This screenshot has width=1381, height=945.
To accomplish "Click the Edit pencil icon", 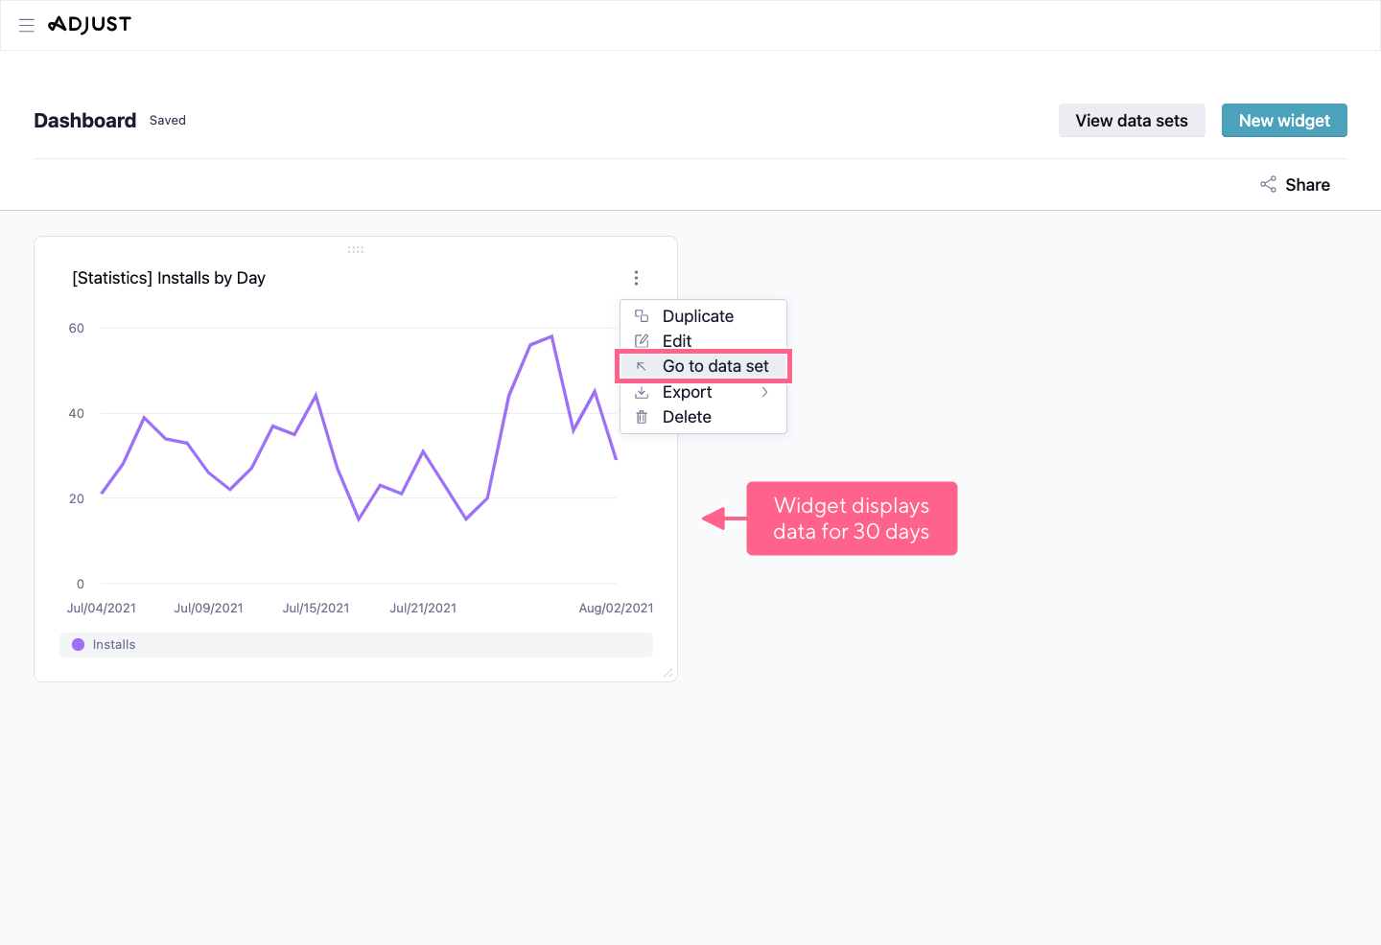I will (642, 341).
